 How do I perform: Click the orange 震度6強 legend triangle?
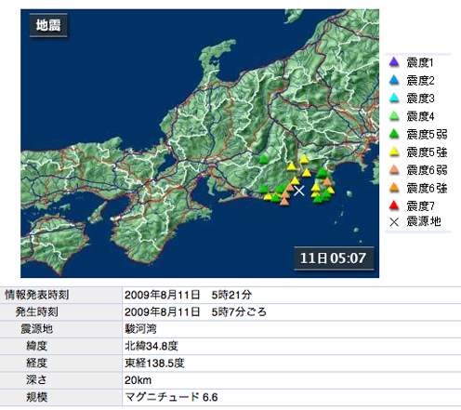coord(394,188)
